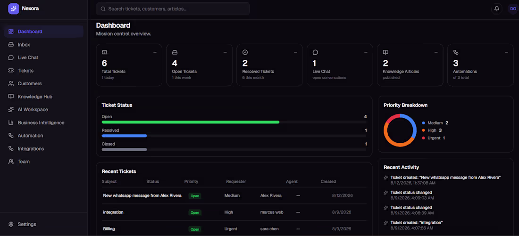Screen dimensions: 519x236
Task: Click the Automation icon in sidebar
Action: [x=11, y=136]
